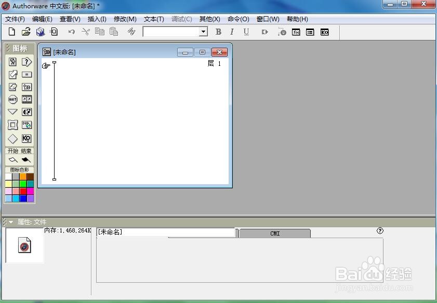Viewport: 437px width, 303px height.
Task: Toggle italic formatting
Action: point(232,32)
